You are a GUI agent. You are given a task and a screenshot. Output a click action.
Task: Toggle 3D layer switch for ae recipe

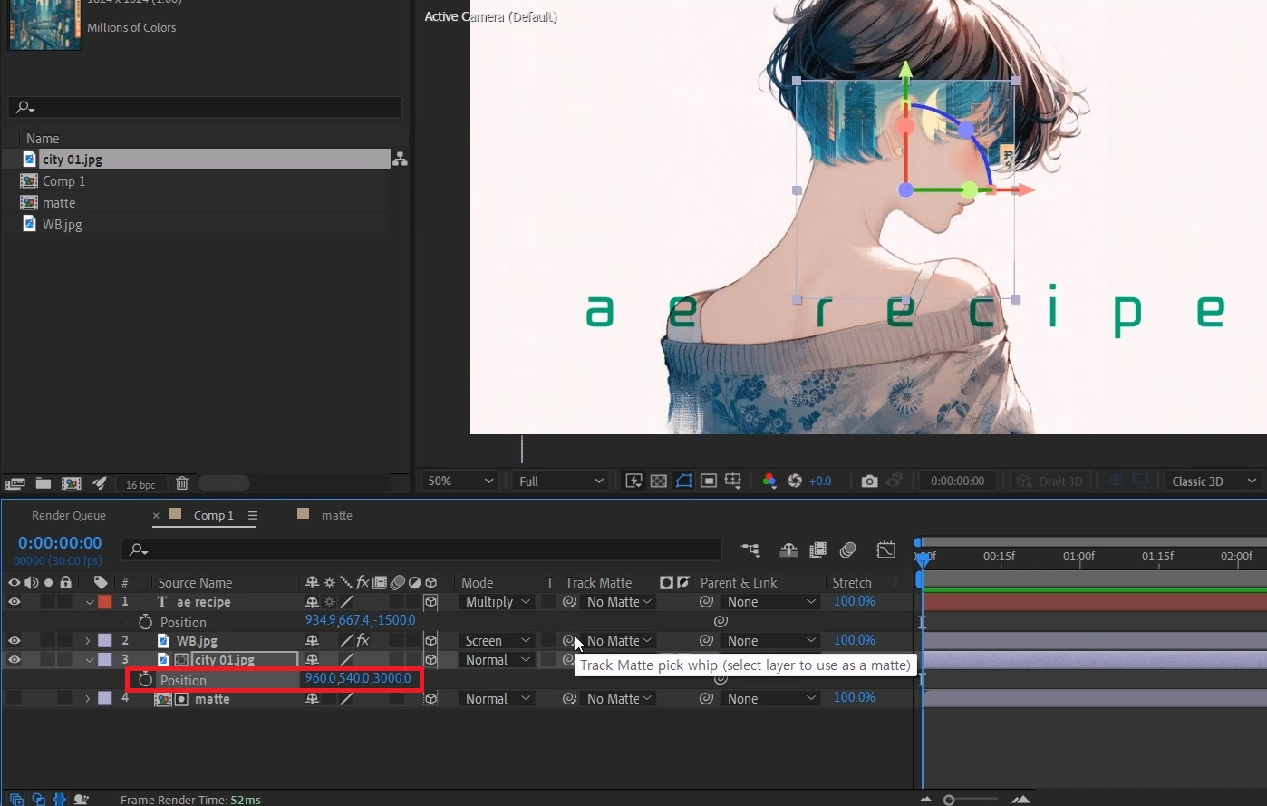431,602
